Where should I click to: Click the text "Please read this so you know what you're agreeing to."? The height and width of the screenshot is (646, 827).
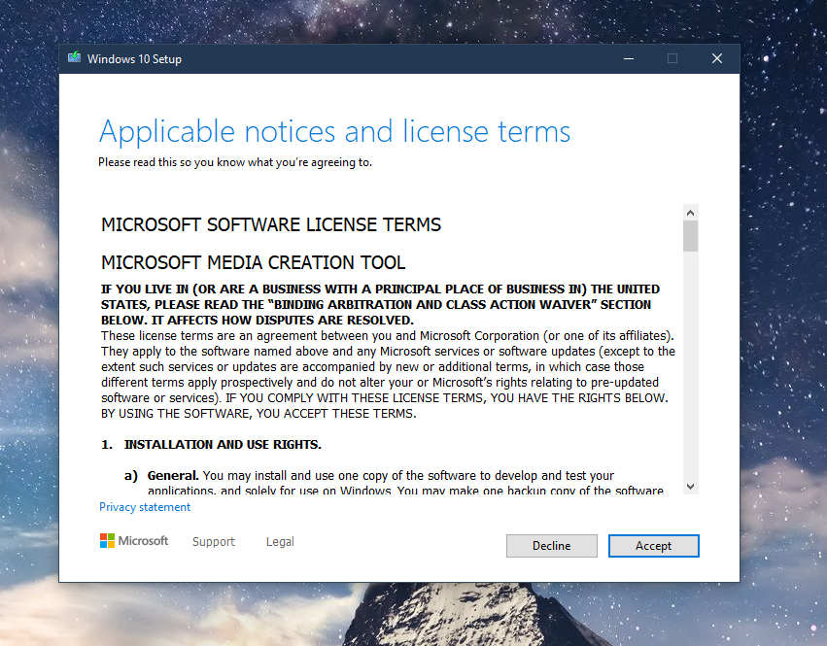pyautogui.click(x=235, y=162)
